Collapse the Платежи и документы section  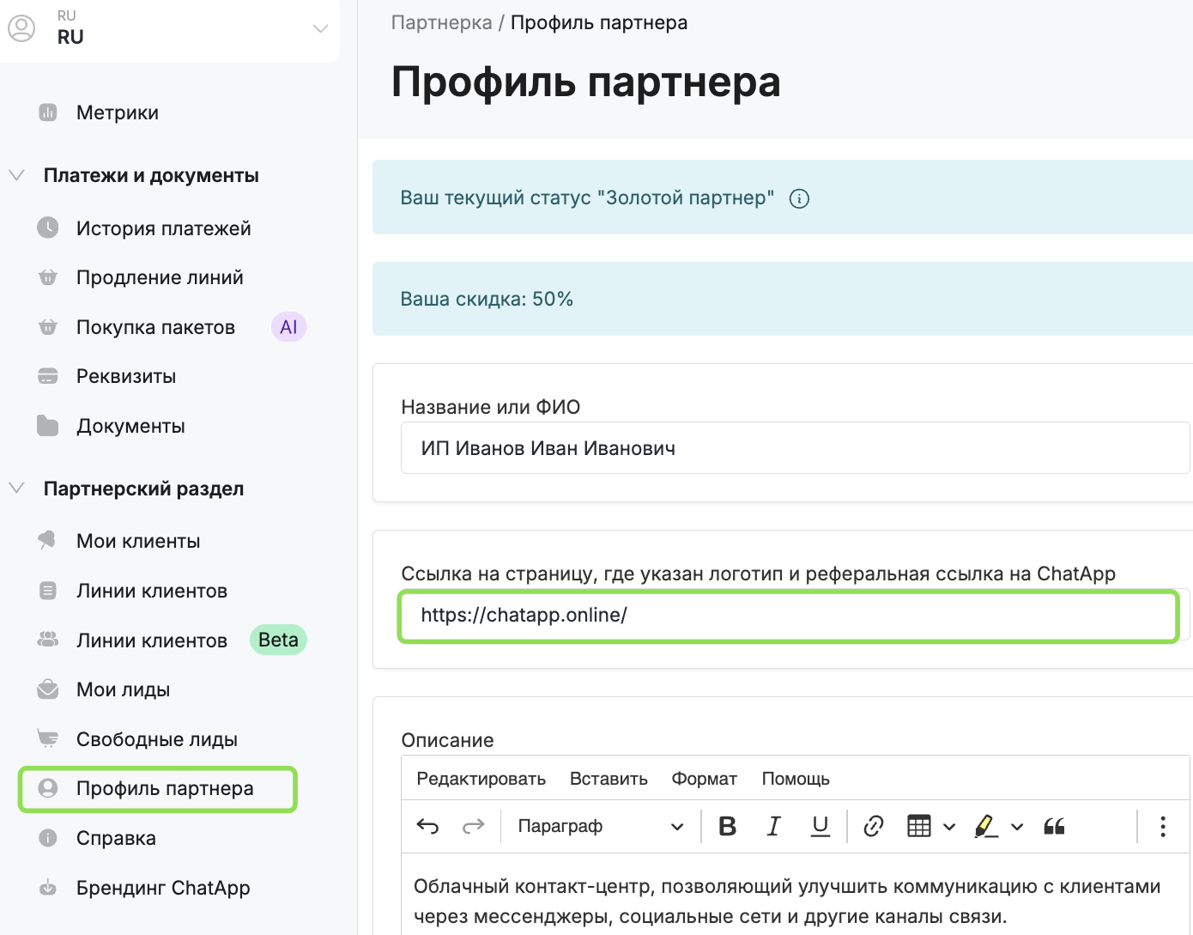(16, 175)
